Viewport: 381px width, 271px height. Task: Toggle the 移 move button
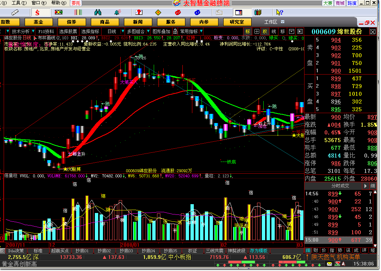point(282,31)
